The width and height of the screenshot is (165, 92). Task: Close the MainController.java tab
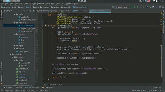click(x=109, y=11)
